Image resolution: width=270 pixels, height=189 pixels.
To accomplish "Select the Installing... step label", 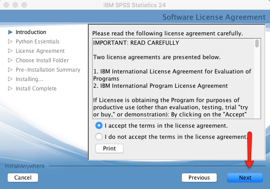I will 30,79.
